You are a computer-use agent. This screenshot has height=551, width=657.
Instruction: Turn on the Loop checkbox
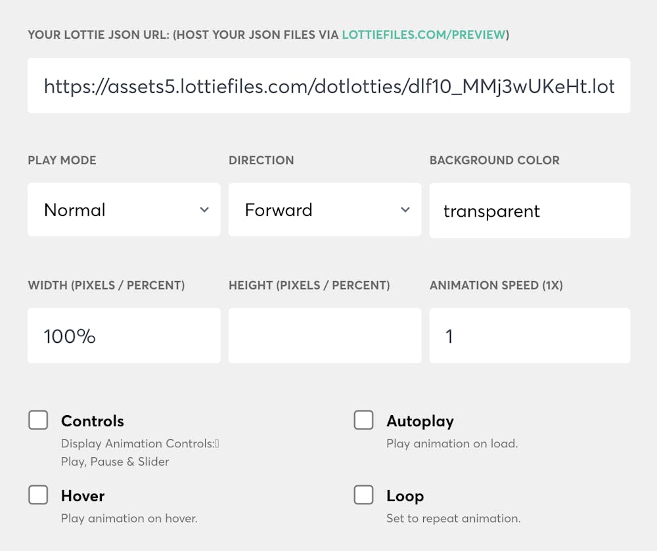pos(363,495)
